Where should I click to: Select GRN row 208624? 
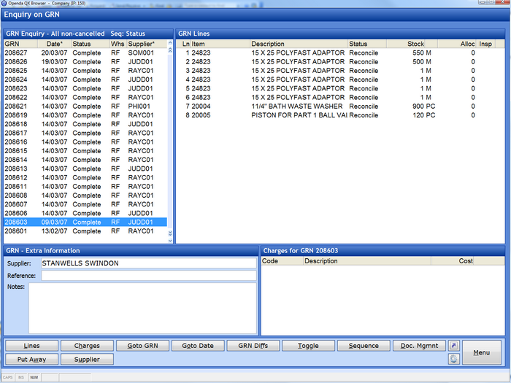(x=85, y=80)
